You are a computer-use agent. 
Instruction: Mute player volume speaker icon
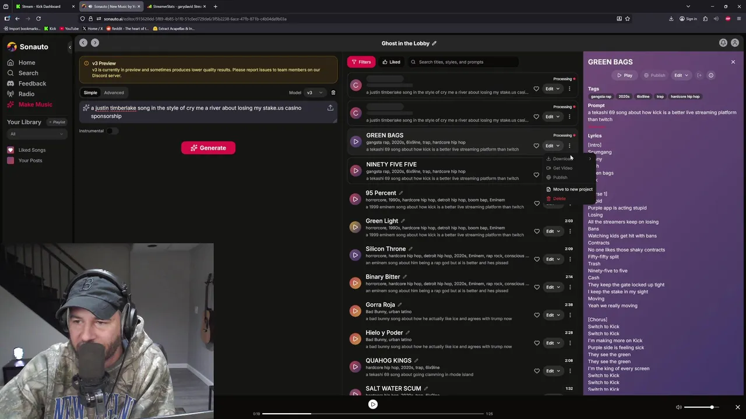[678, 407]
